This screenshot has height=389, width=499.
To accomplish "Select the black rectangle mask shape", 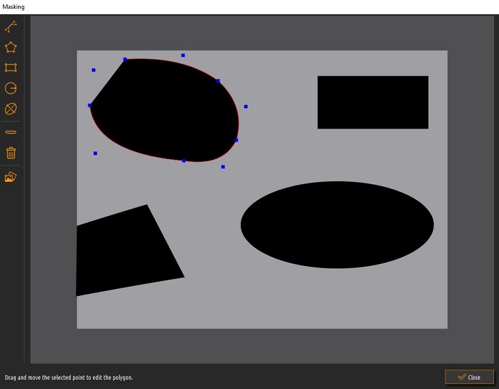I will point(373,102).
